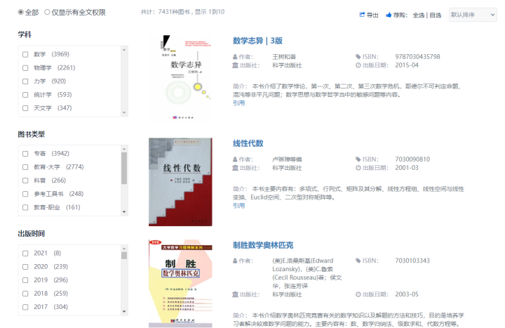Click the ISBN tag icon for 制胜数学奥林匹克

pos(358,261)
